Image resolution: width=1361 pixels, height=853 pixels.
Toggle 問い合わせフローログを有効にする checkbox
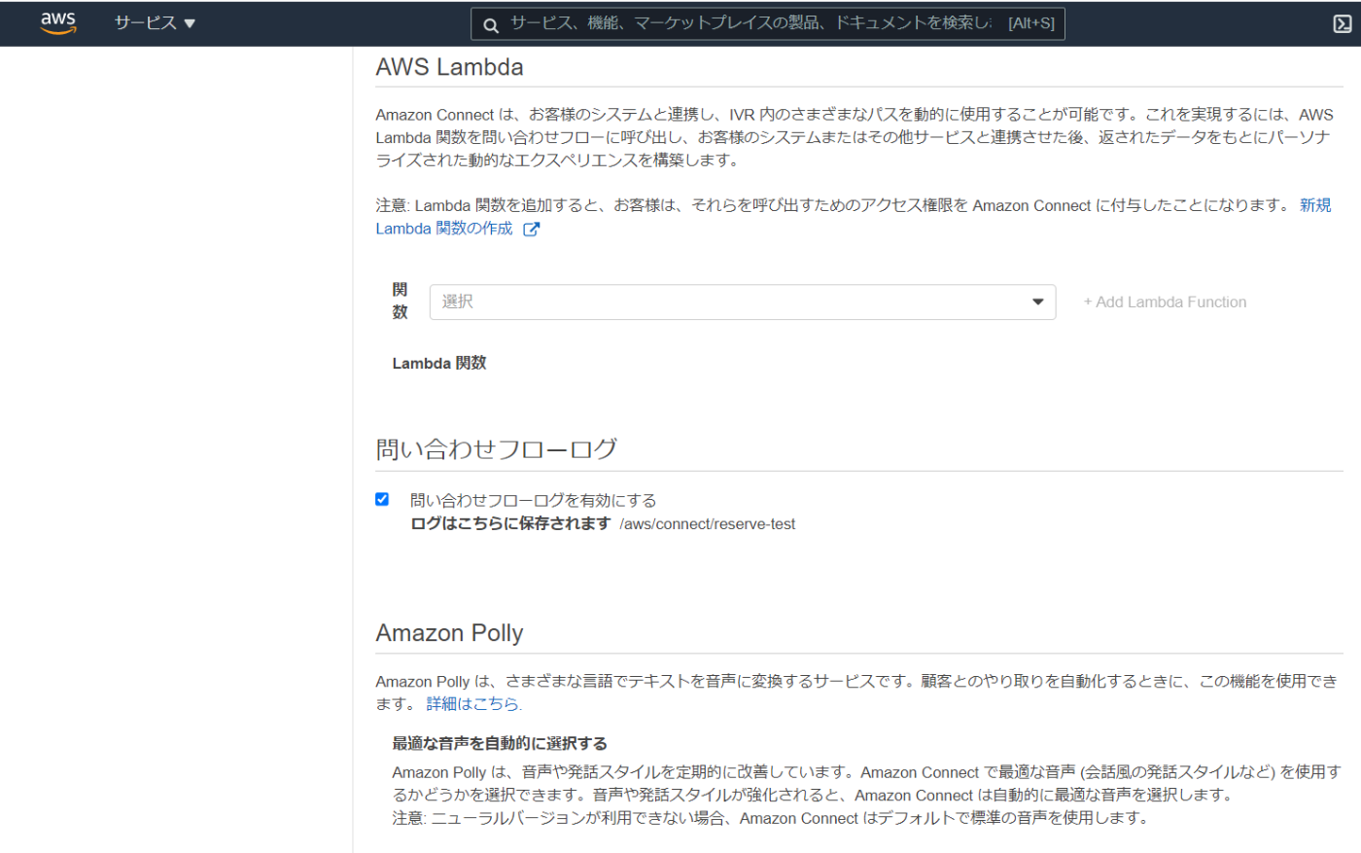point(382,499)
